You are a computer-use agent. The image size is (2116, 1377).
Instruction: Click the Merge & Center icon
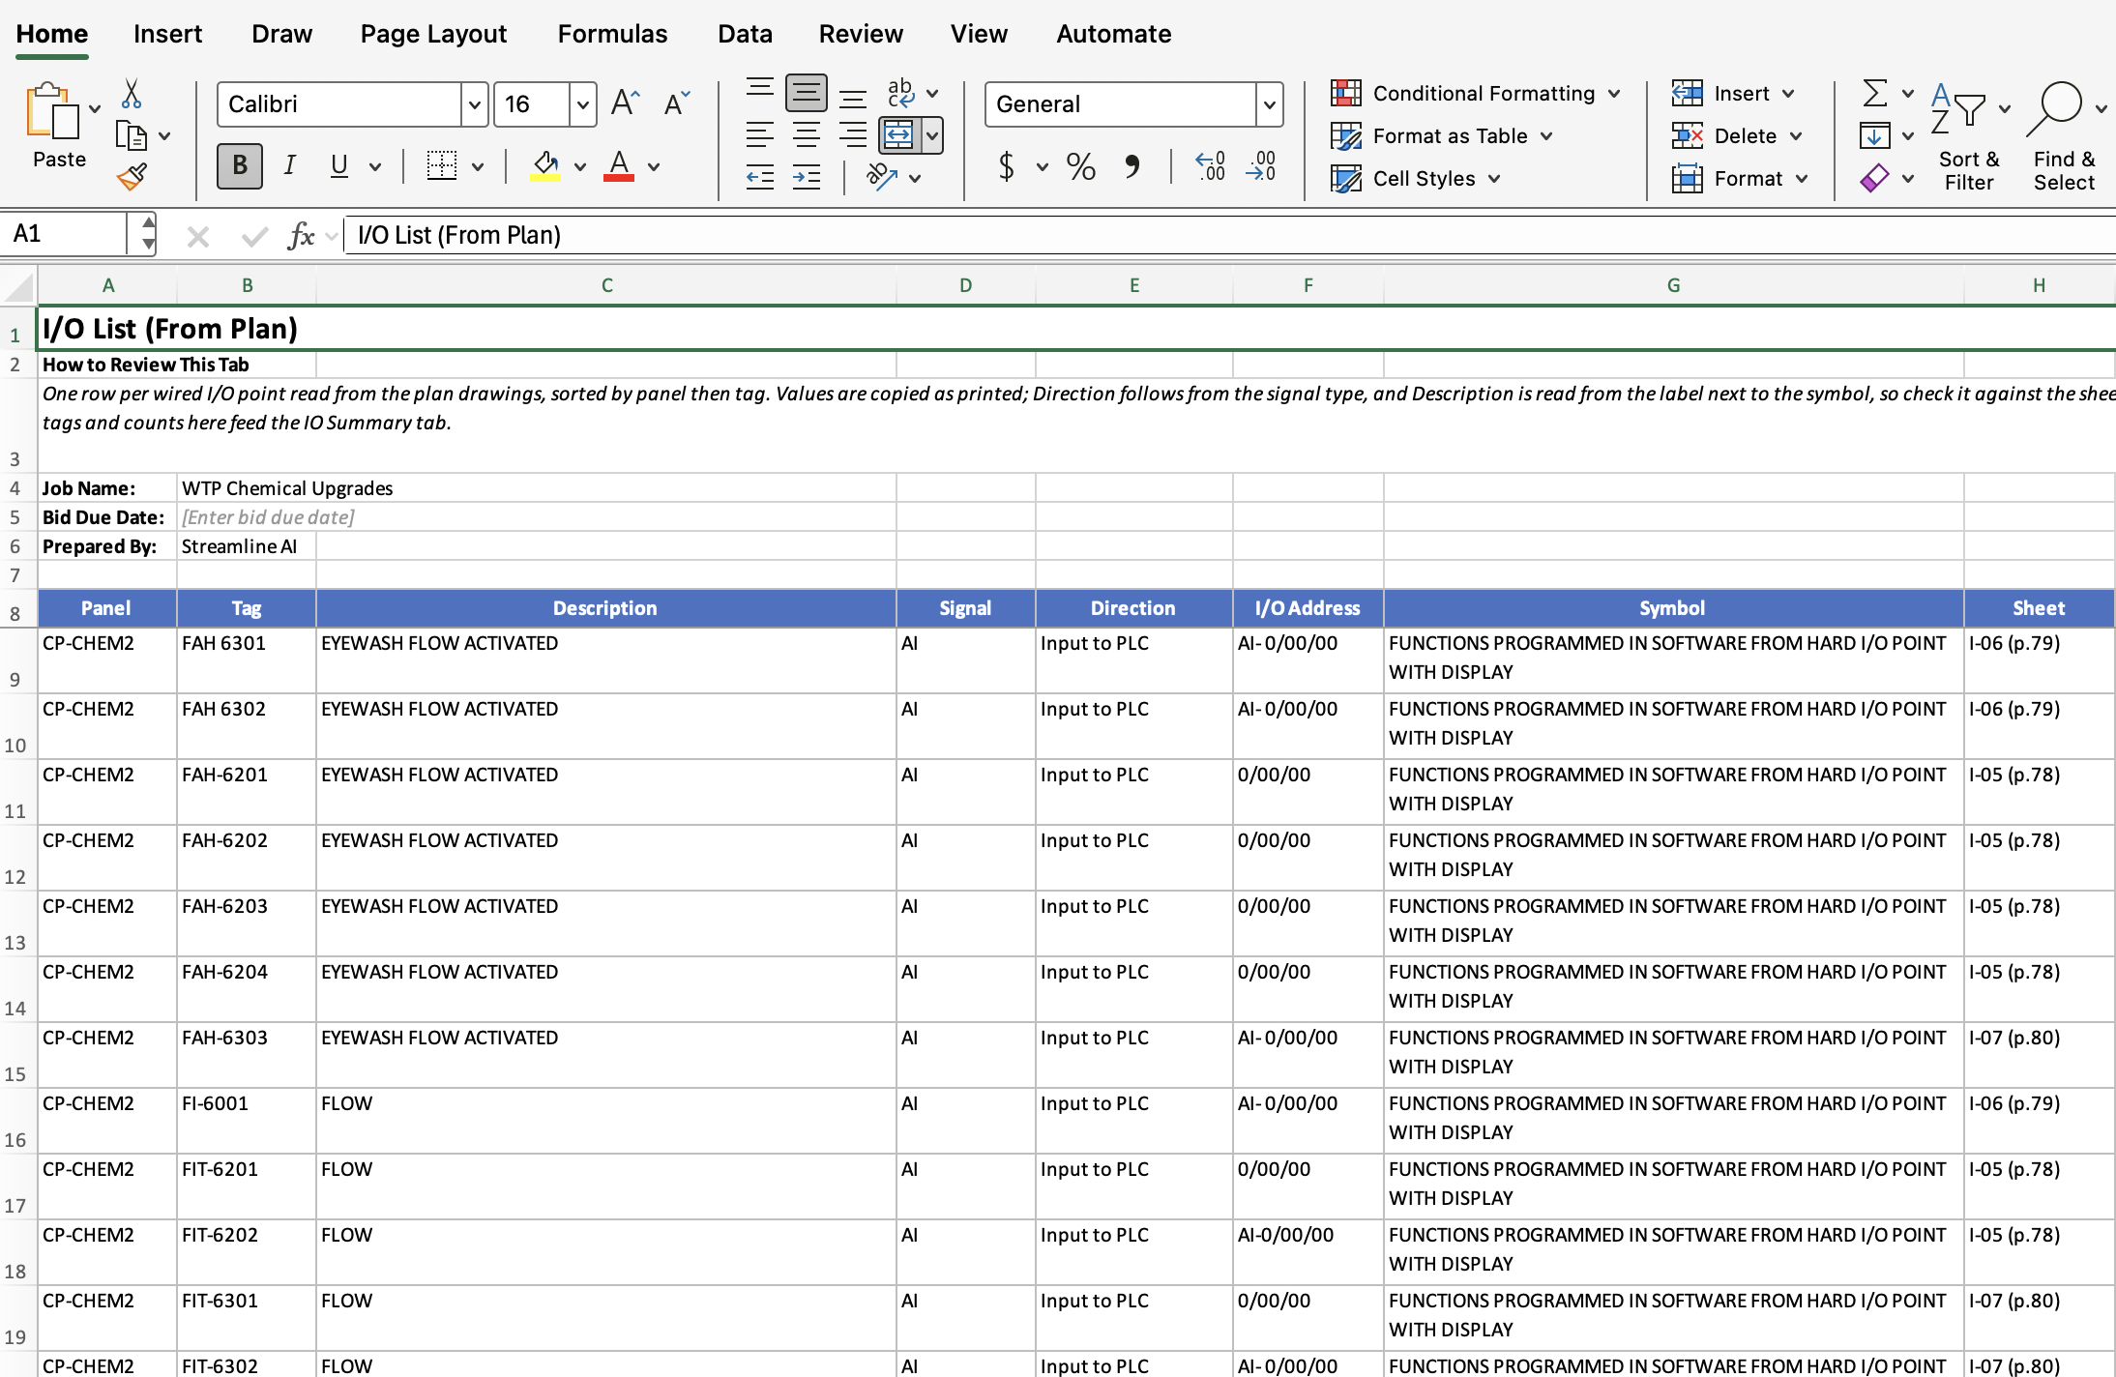click(x=898, y=135)
